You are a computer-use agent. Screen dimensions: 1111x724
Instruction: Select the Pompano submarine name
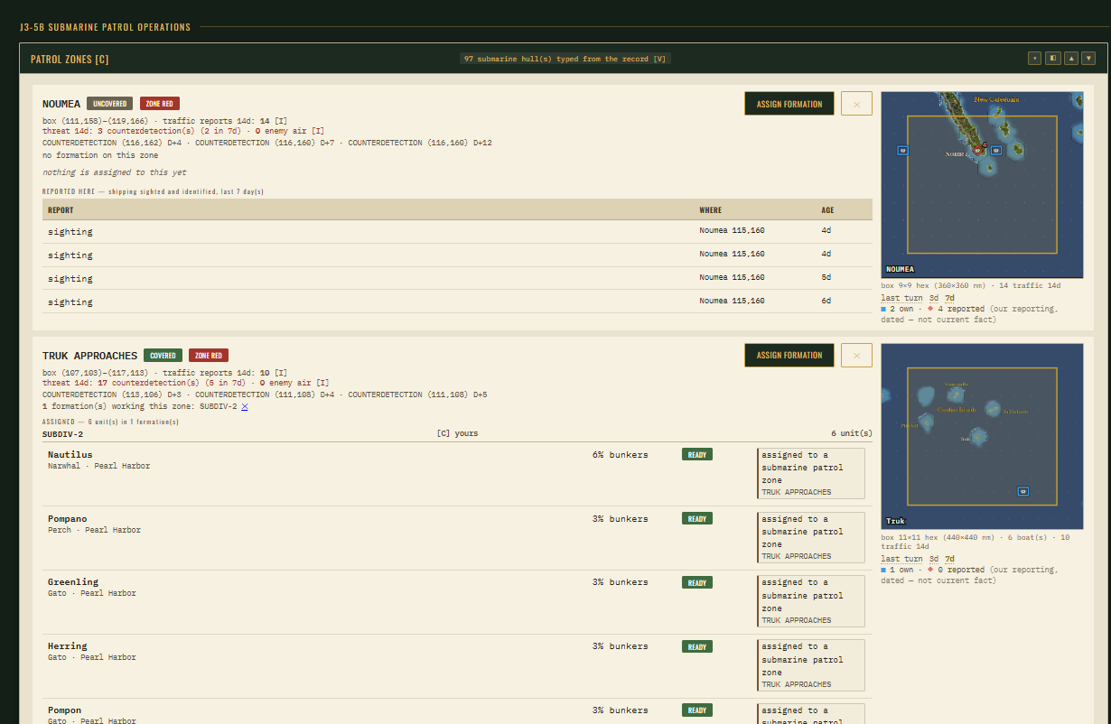(x=67, y=519)
